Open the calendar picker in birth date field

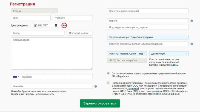56,25
